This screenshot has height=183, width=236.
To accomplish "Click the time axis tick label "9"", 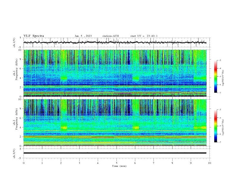I will coord(191,163).
